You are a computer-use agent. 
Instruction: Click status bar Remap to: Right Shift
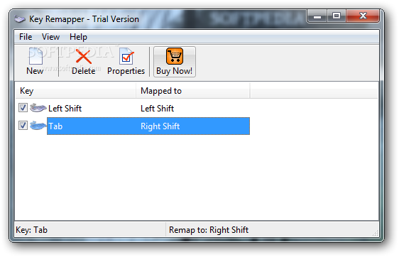(x=209, y=230)
